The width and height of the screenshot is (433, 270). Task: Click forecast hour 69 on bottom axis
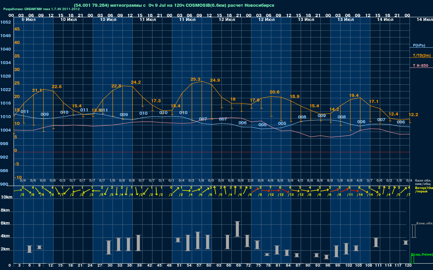(x=238, y=266)
